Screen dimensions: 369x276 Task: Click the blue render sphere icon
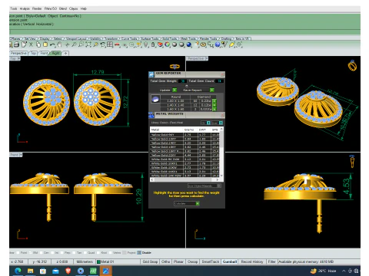click(x=189, y=44)
